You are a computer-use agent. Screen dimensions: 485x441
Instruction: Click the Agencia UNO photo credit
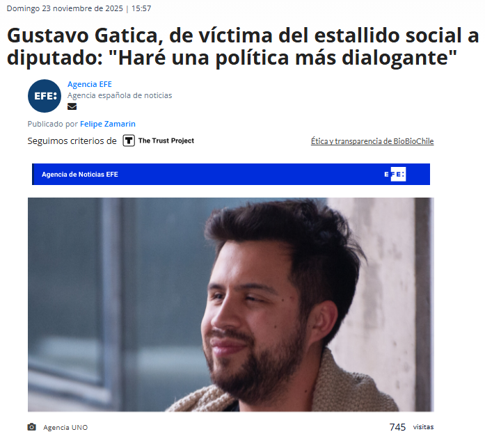click(x=65, y=427)
